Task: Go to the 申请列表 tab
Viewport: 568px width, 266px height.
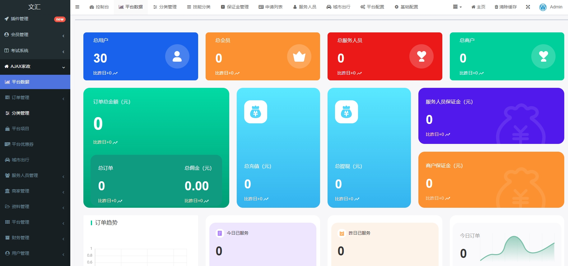Action: 271,7
